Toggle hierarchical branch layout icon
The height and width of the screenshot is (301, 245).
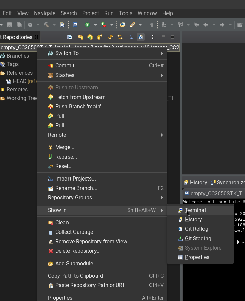click(x=132, y=37)
